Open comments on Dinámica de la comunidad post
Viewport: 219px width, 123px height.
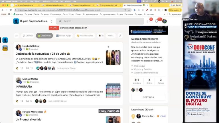coord(27,68)
